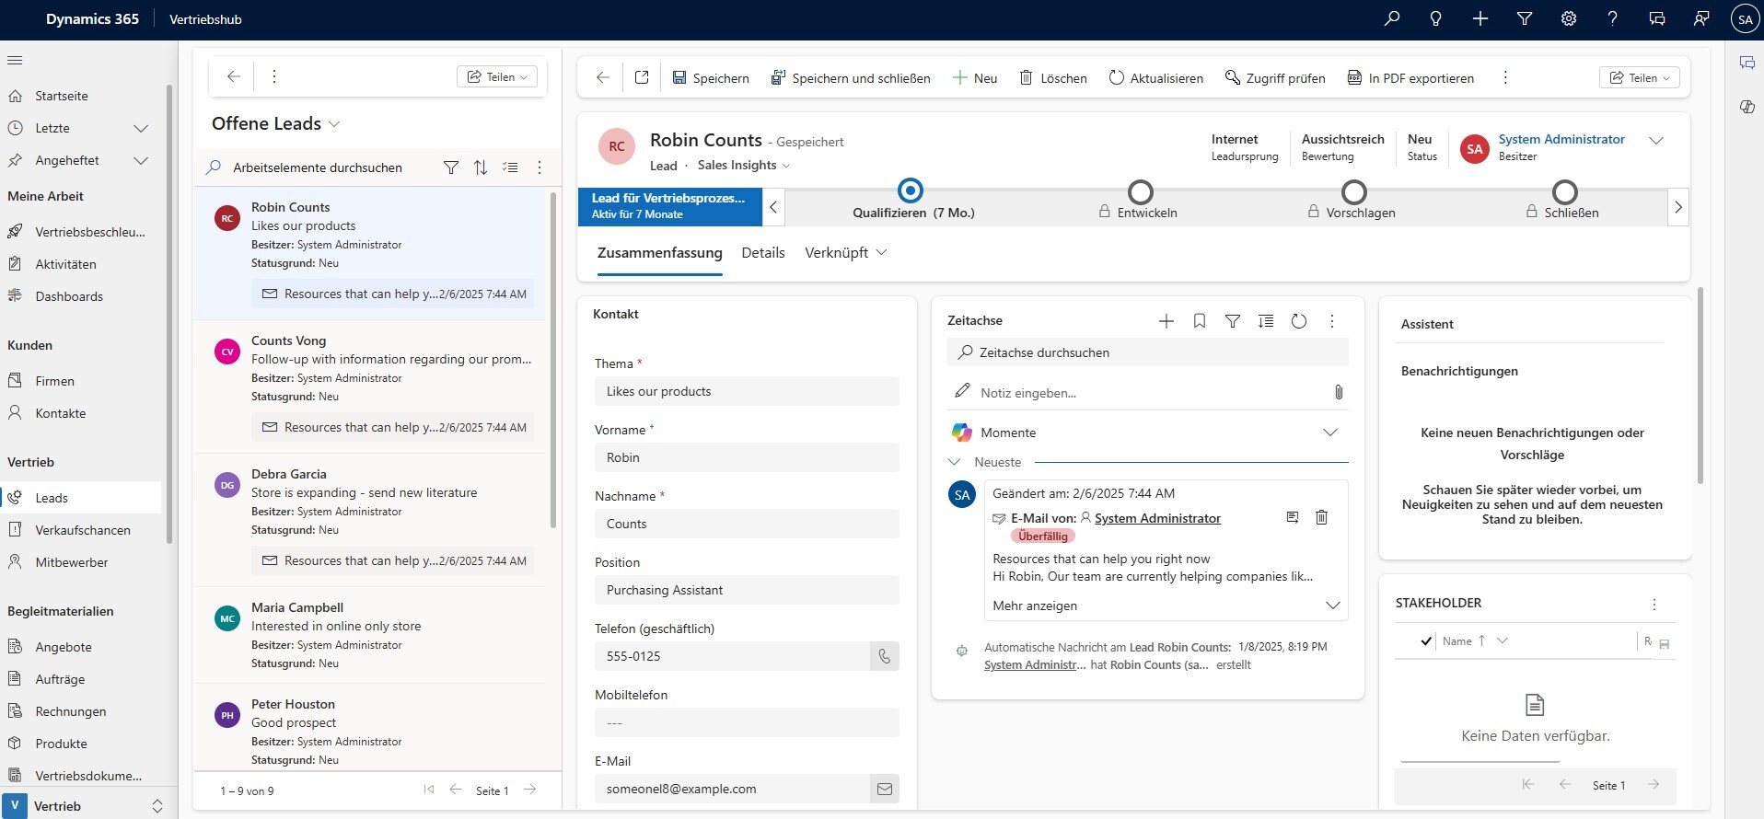The width and height of the screenshot is (1764, 819).
Task: Select the Qualifizieren stage circle
Action: click(910, 191)
